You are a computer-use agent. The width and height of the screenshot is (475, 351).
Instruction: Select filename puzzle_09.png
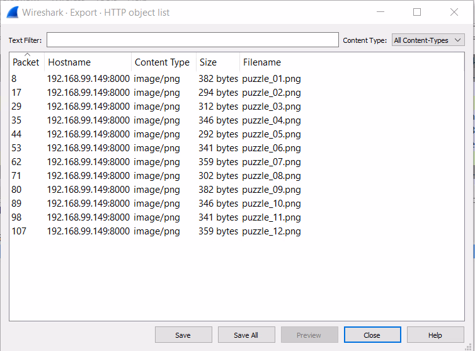[272, 190]
